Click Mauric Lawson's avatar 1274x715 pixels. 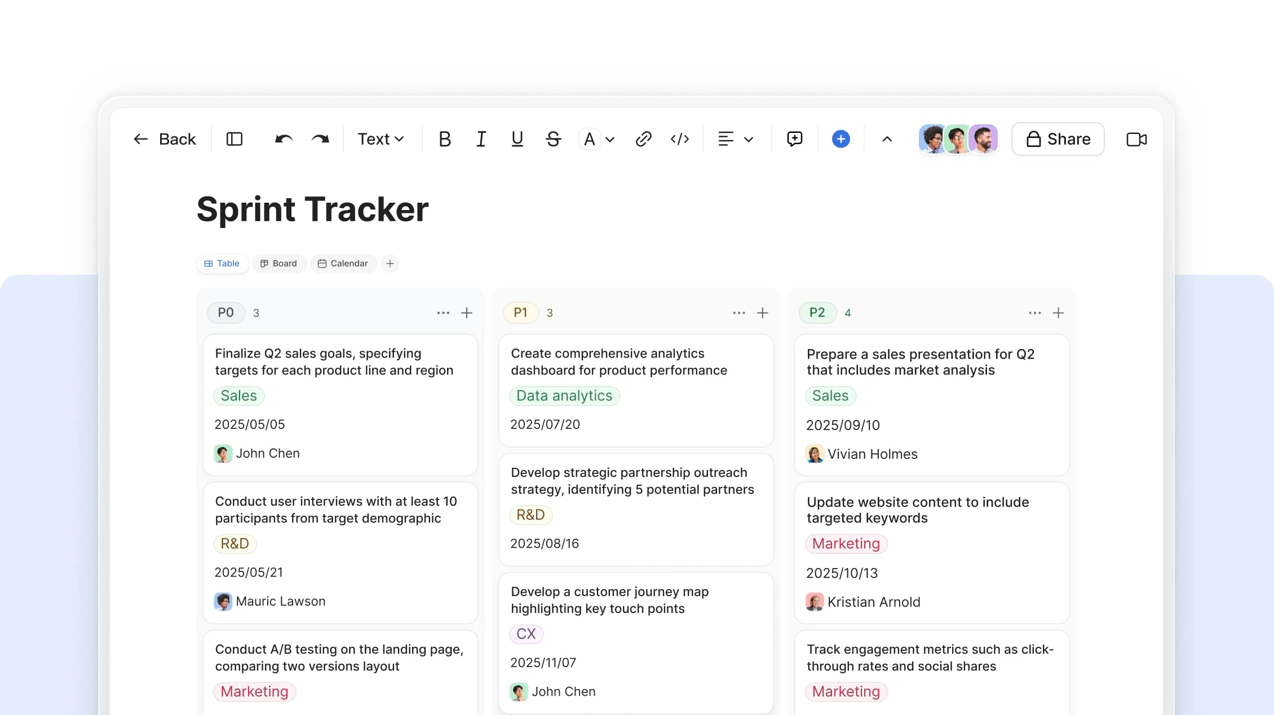(223, 602)
